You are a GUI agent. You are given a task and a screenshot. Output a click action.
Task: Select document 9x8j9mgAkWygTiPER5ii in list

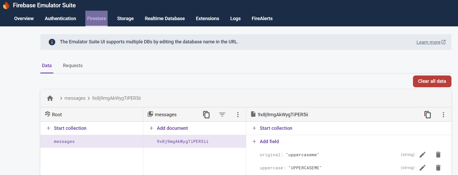point(195,141)
